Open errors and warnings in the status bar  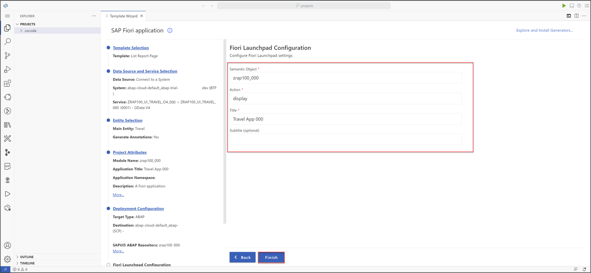tap(20, 269)
